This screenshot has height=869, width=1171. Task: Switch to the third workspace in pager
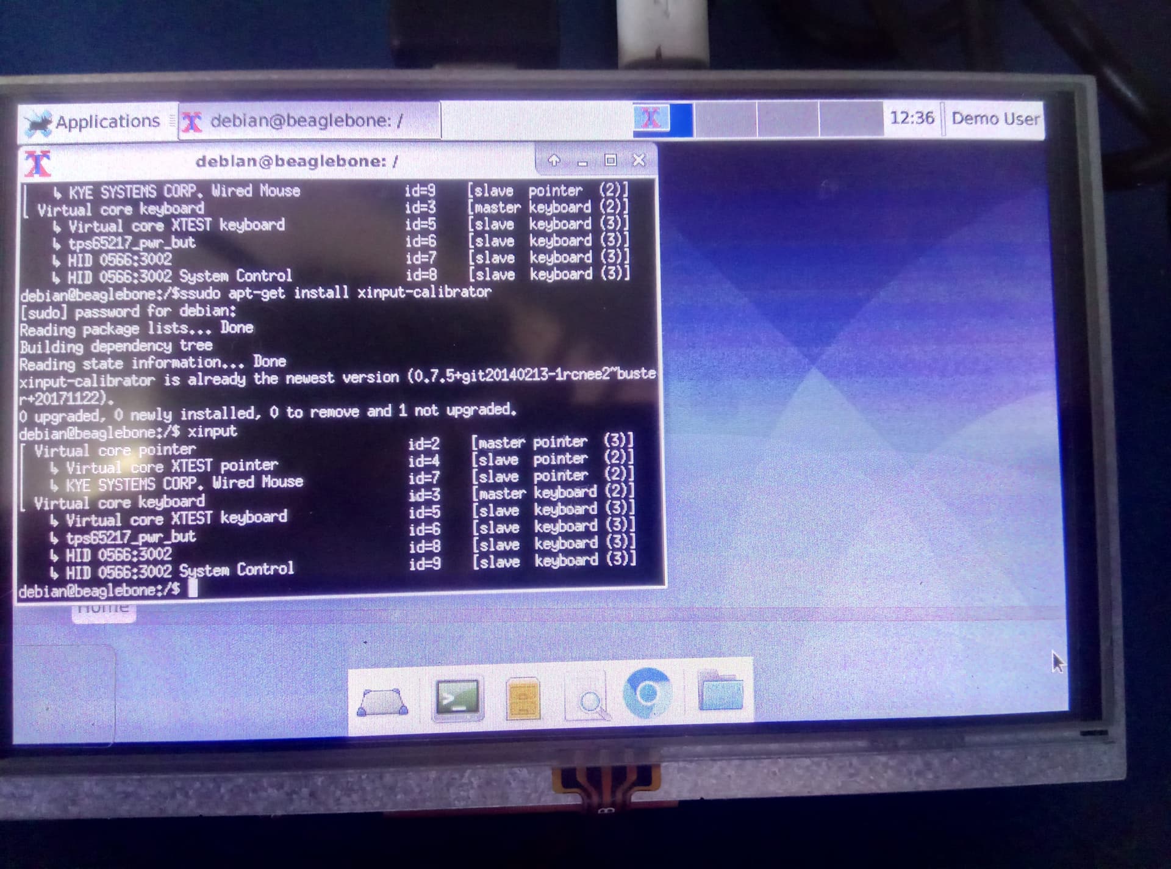pyautogui.click(x=788, y=118)
